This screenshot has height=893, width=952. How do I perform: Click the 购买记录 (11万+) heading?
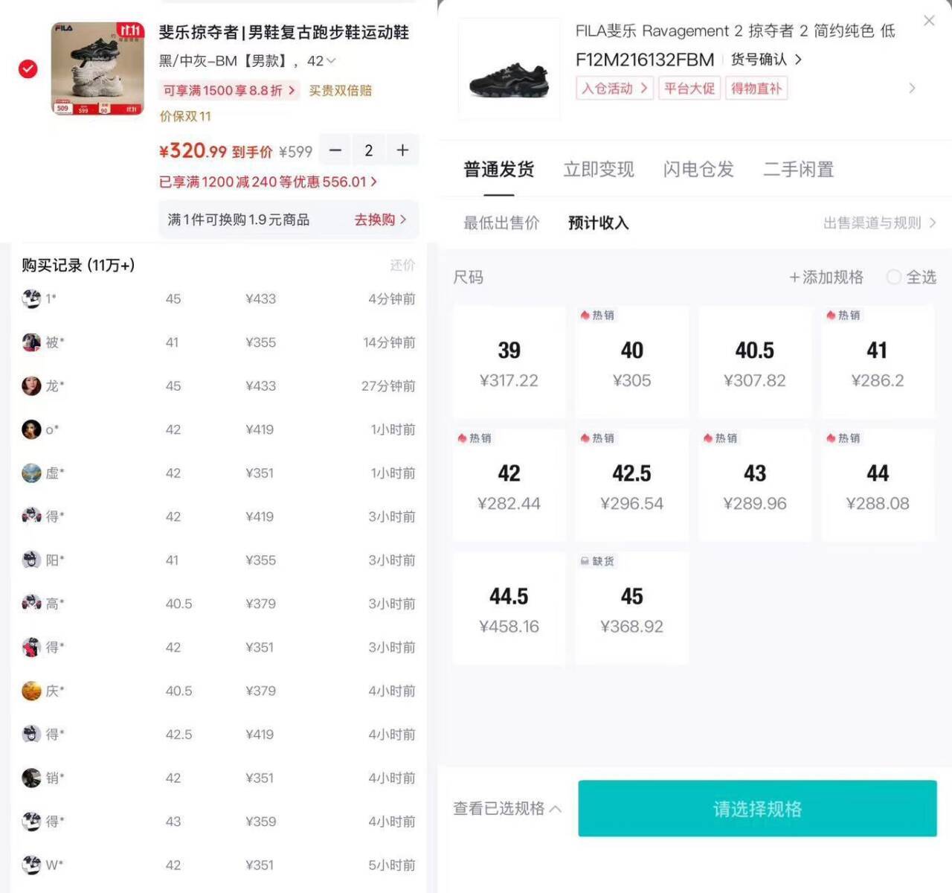pos(78,265)
